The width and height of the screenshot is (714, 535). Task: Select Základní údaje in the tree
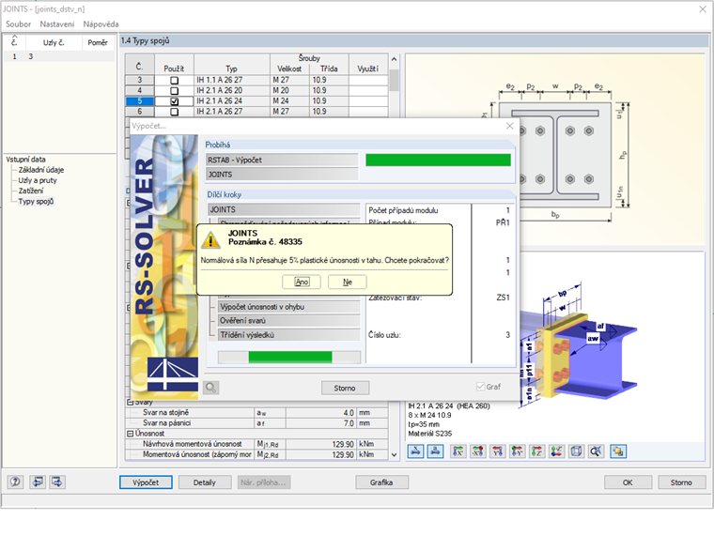coord(41,170)
